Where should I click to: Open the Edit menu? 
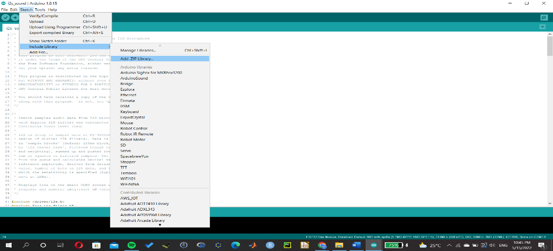click(14, 10)
